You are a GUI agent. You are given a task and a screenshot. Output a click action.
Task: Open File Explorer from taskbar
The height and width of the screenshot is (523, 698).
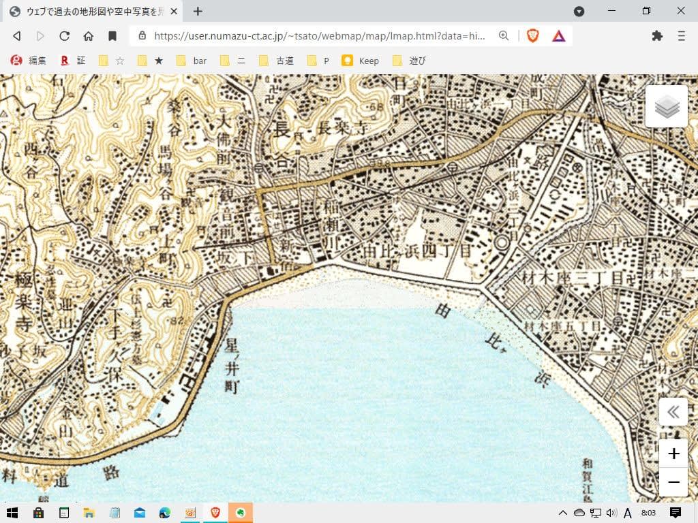pyautogui.click(x=89, y=513)
